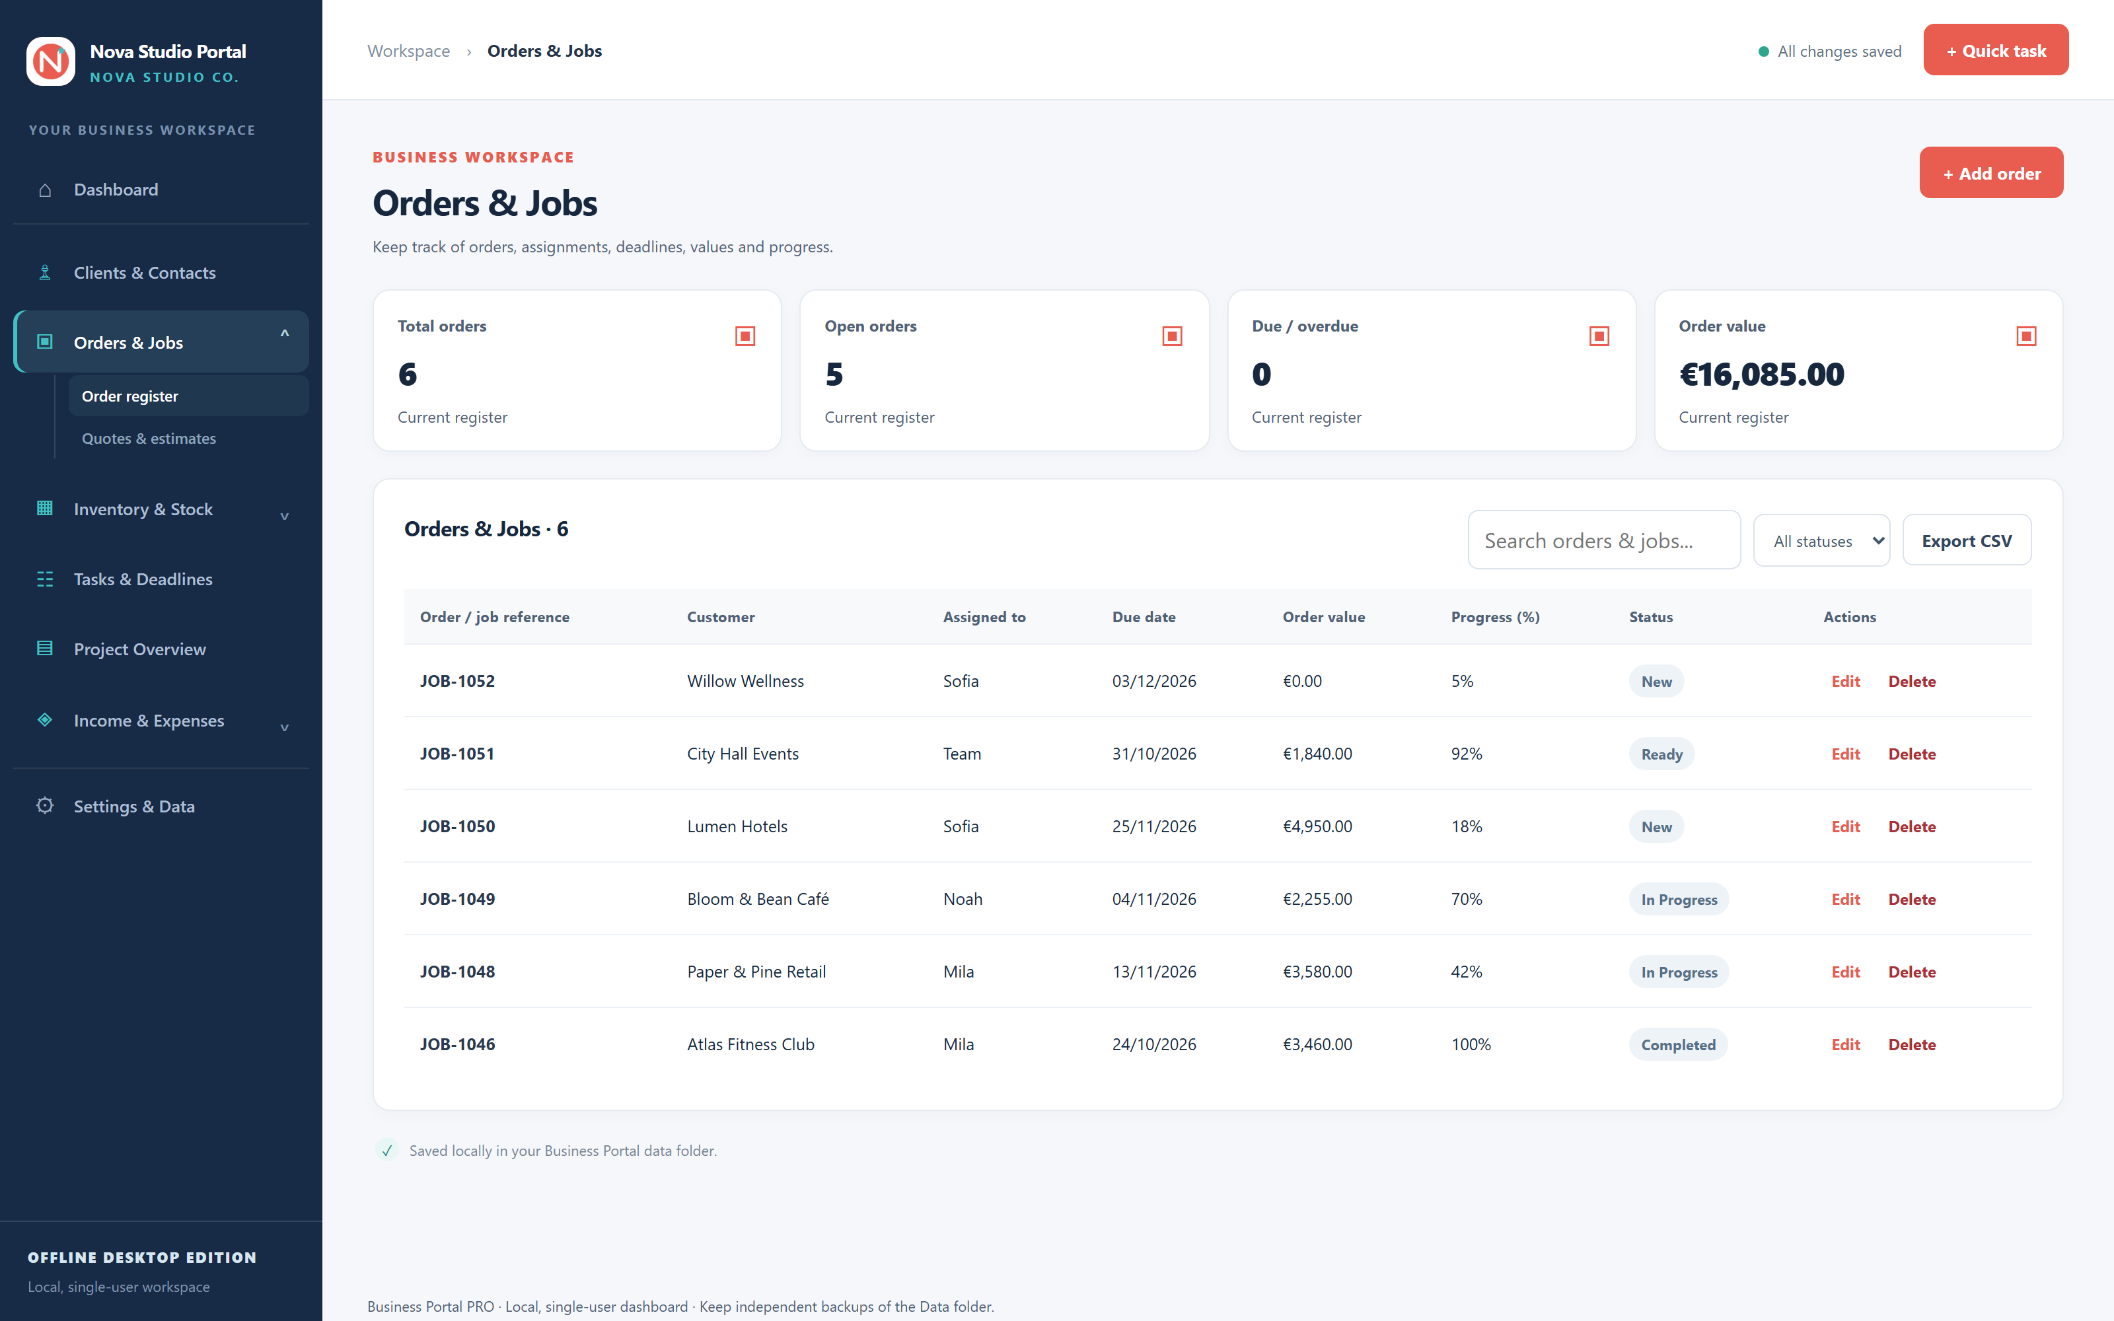Click the New status badge for JOB-1052
Image resolution: width=2114 pixels, height=1321 pixels.
coord(1656,680)
